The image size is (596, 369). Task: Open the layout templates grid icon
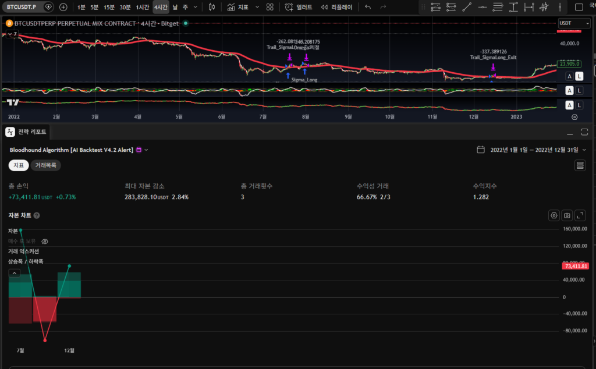click(269, 7)
